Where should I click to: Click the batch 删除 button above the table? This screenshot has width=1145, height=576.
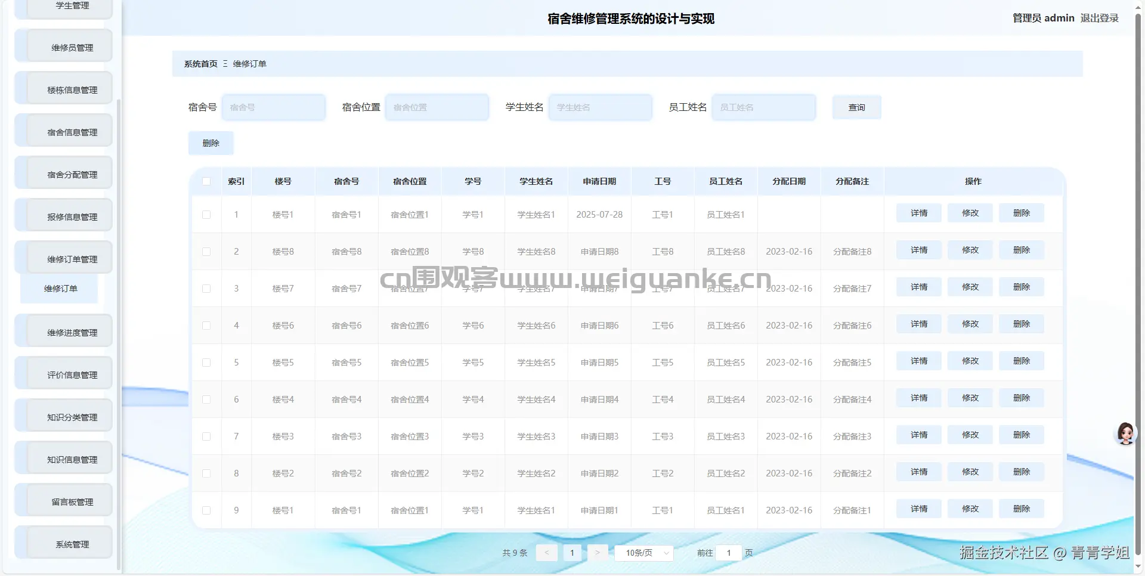(211, 143)
